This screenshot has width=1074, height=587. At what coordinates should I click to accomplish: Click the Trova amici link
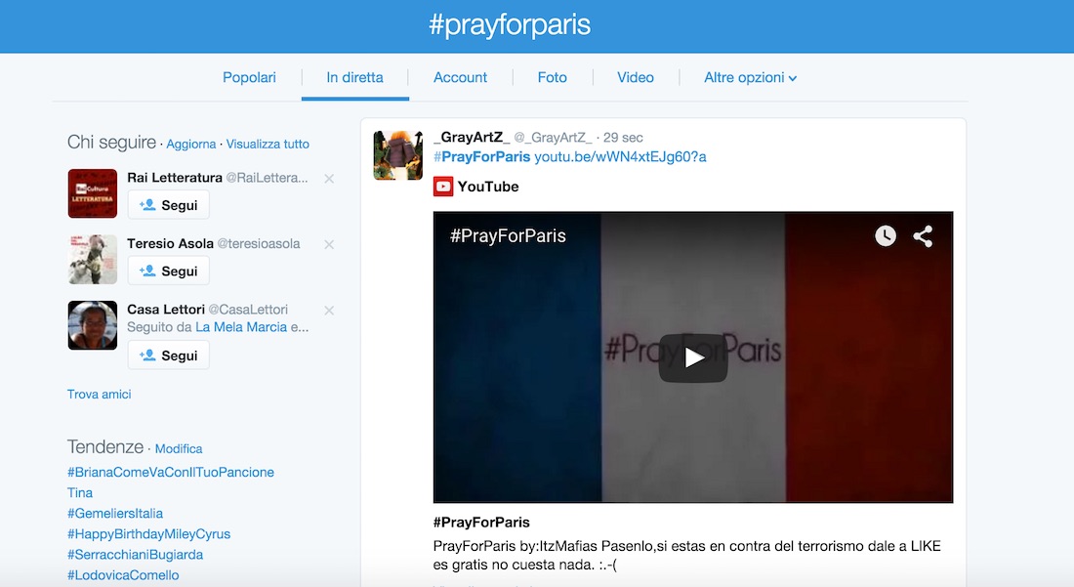[100, 394]
